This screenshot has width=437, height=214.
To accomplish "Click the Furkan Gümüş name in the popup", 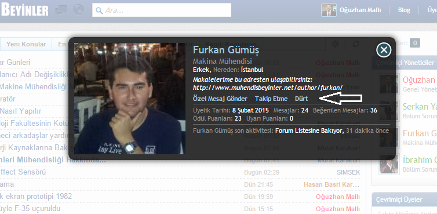I will tap(226, 50).
